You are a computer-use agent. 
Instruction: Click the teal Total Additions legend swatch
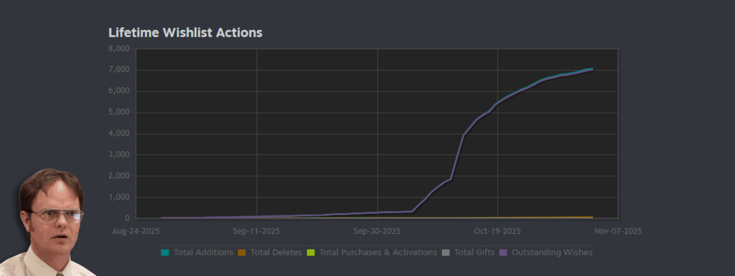pos(165,253)
